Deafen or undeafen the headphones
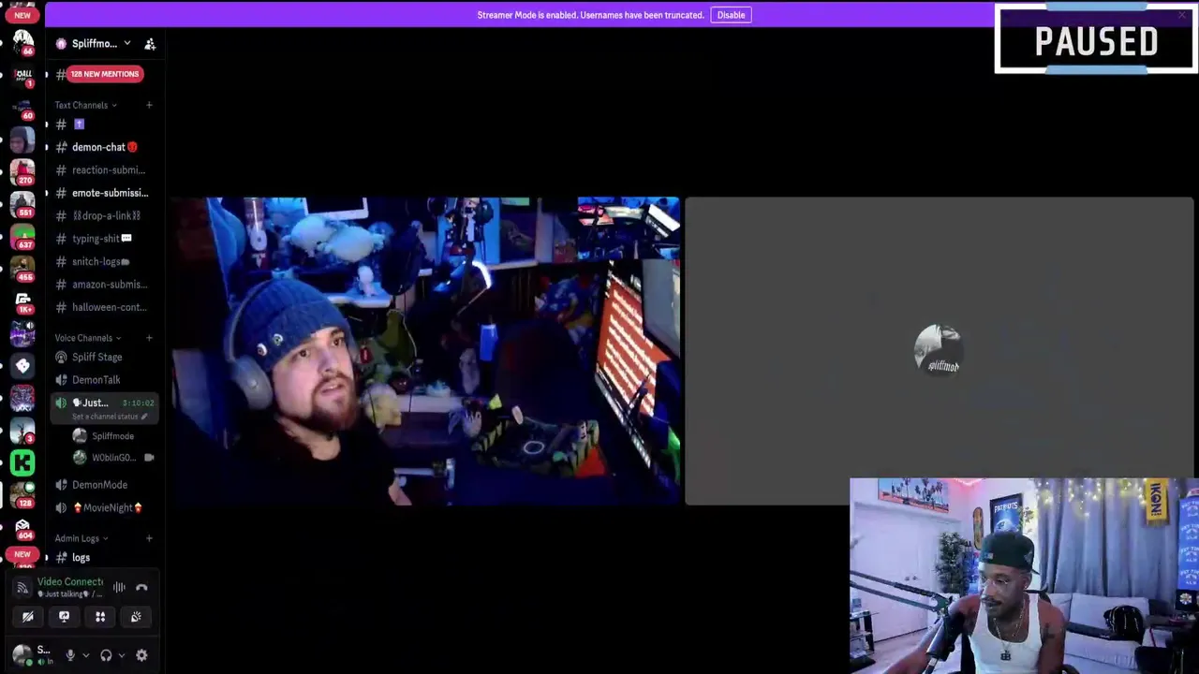The image size is (1199, 674). coord(106,655)
